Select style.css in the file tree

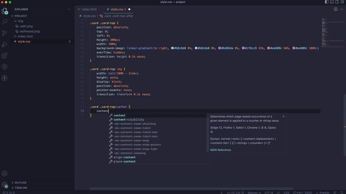24,41
